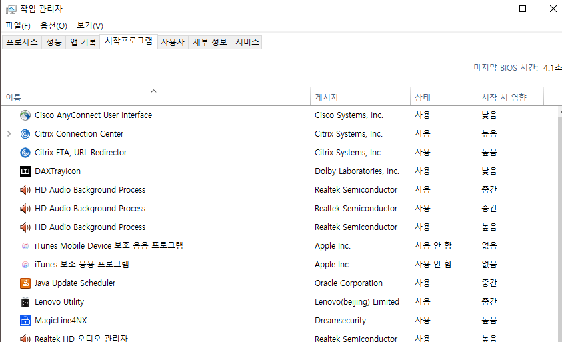Click 없음 impact of iTunes 보조 응용 프로그램
This screenshot has width=562, height=342.
coord(489,265)
